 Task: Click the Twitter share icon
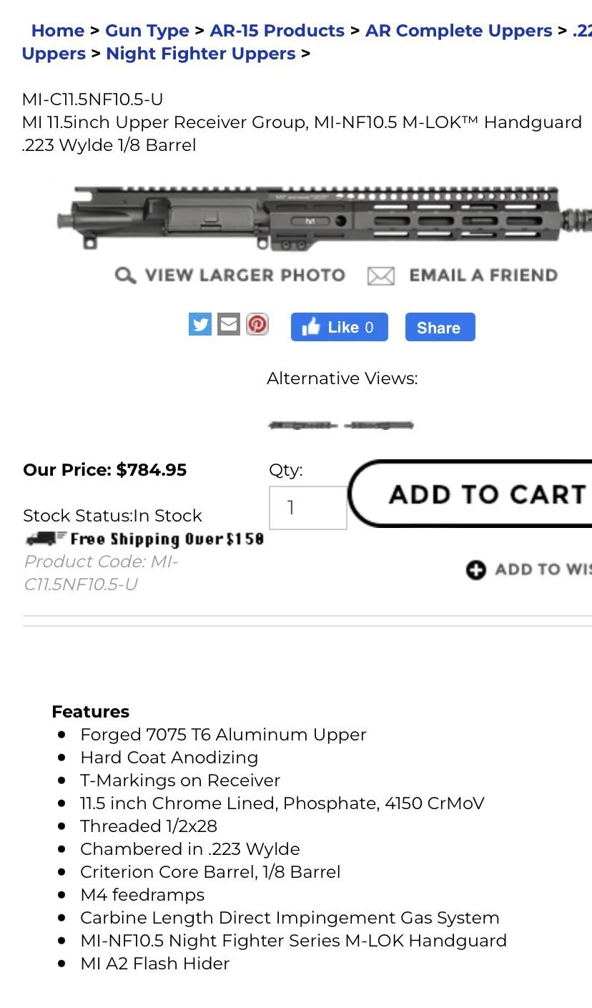point(200,324)
